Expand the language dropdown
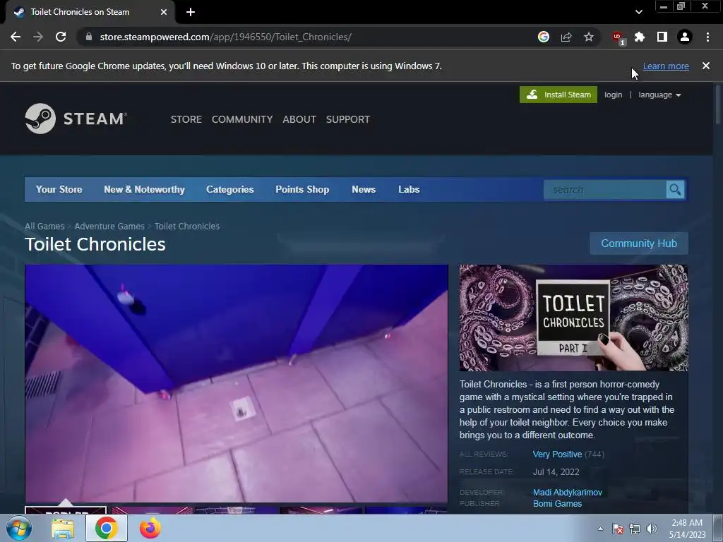The height and width of the screenshot is (542, 723). [659, 95]
